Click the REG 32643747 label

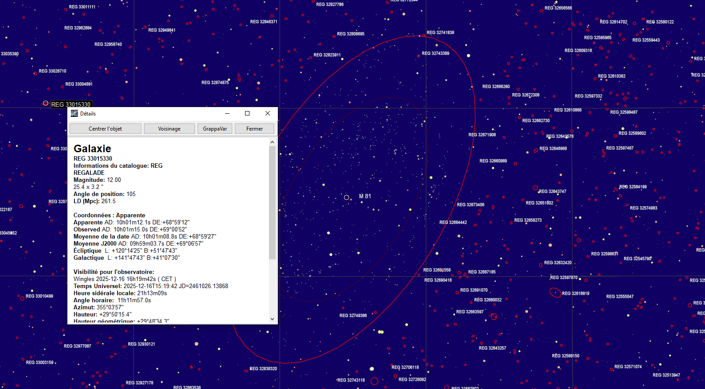tap(553, 191)
